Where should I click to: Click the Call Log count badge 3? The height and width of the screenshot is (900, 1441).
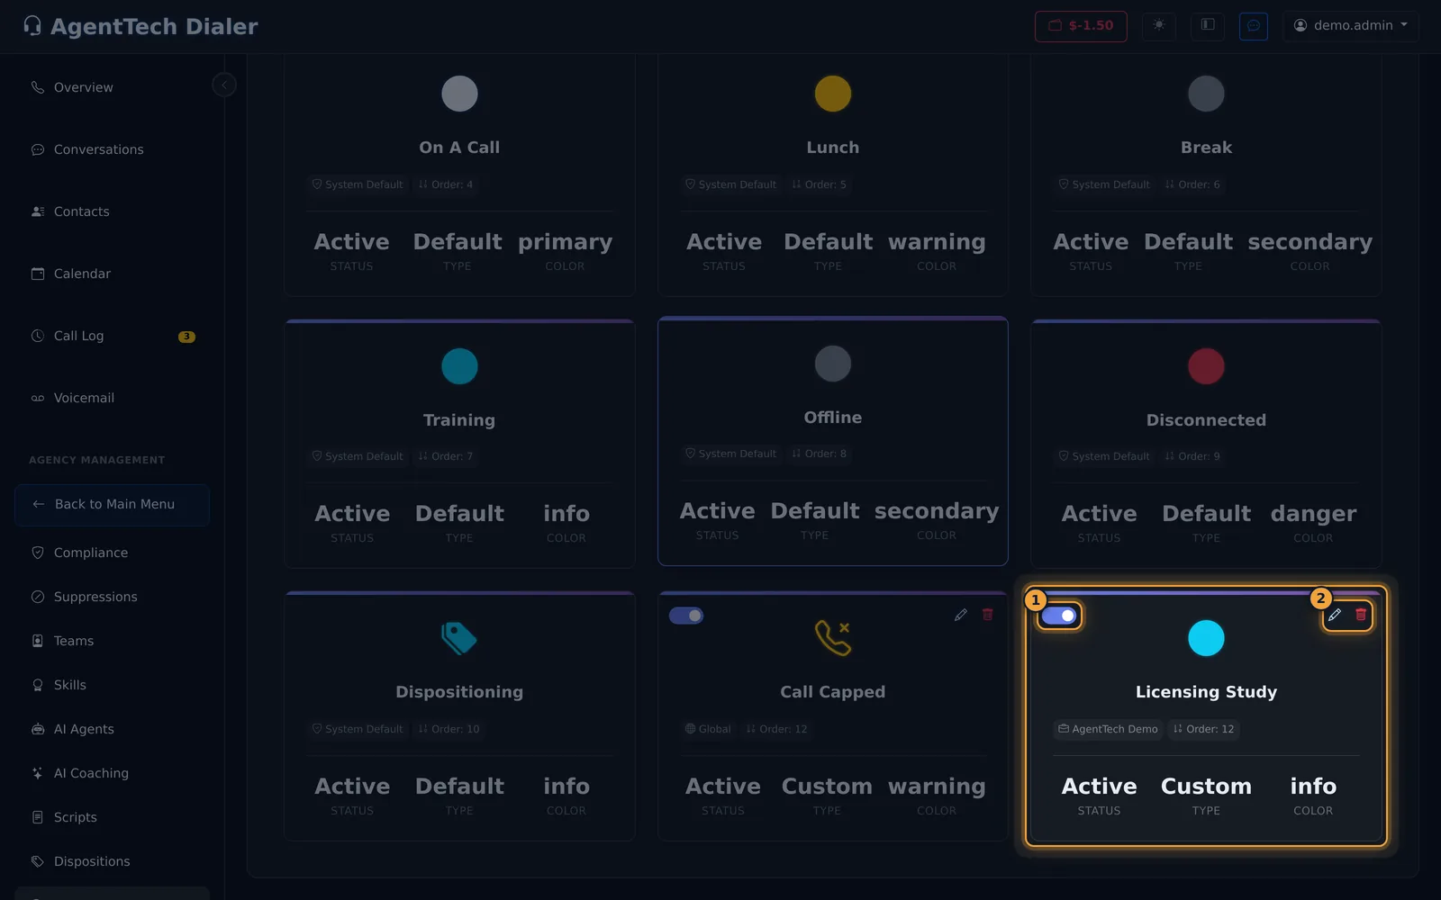(x=186, y=337)
